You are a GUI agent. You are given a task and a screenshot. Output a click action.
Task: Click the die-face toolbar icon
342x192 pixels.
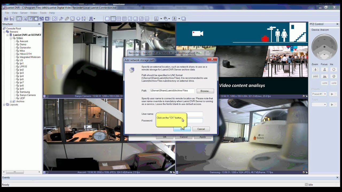[x=54, y=19]
